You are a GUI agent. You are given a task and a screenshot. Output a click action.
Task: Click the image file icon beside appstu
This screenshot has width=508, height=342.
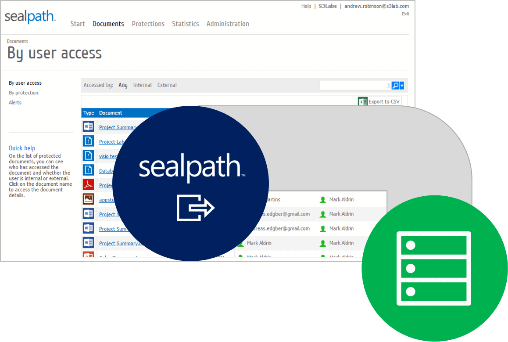tap(88, 199)
